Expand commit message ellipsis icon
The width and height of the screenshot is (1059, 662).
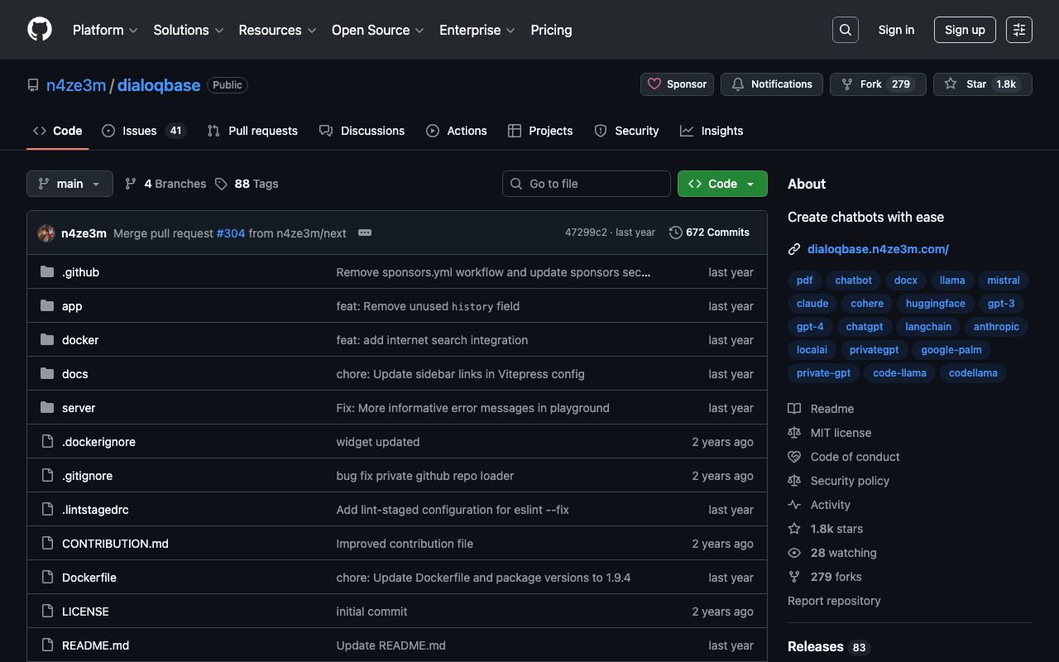pyautogui.click(x=365, y=233)
